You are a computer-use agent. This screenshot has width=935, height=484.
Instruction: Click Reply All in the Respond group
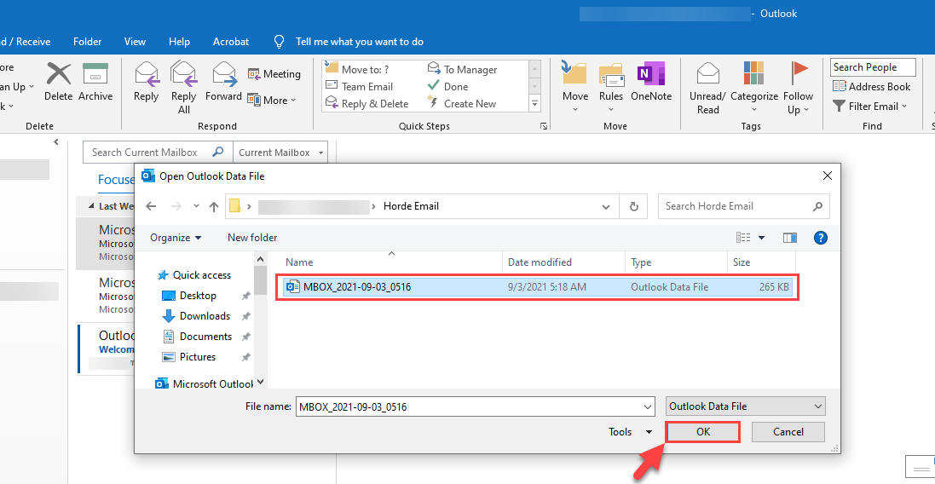pyautogui.click(x=183, y=88)
